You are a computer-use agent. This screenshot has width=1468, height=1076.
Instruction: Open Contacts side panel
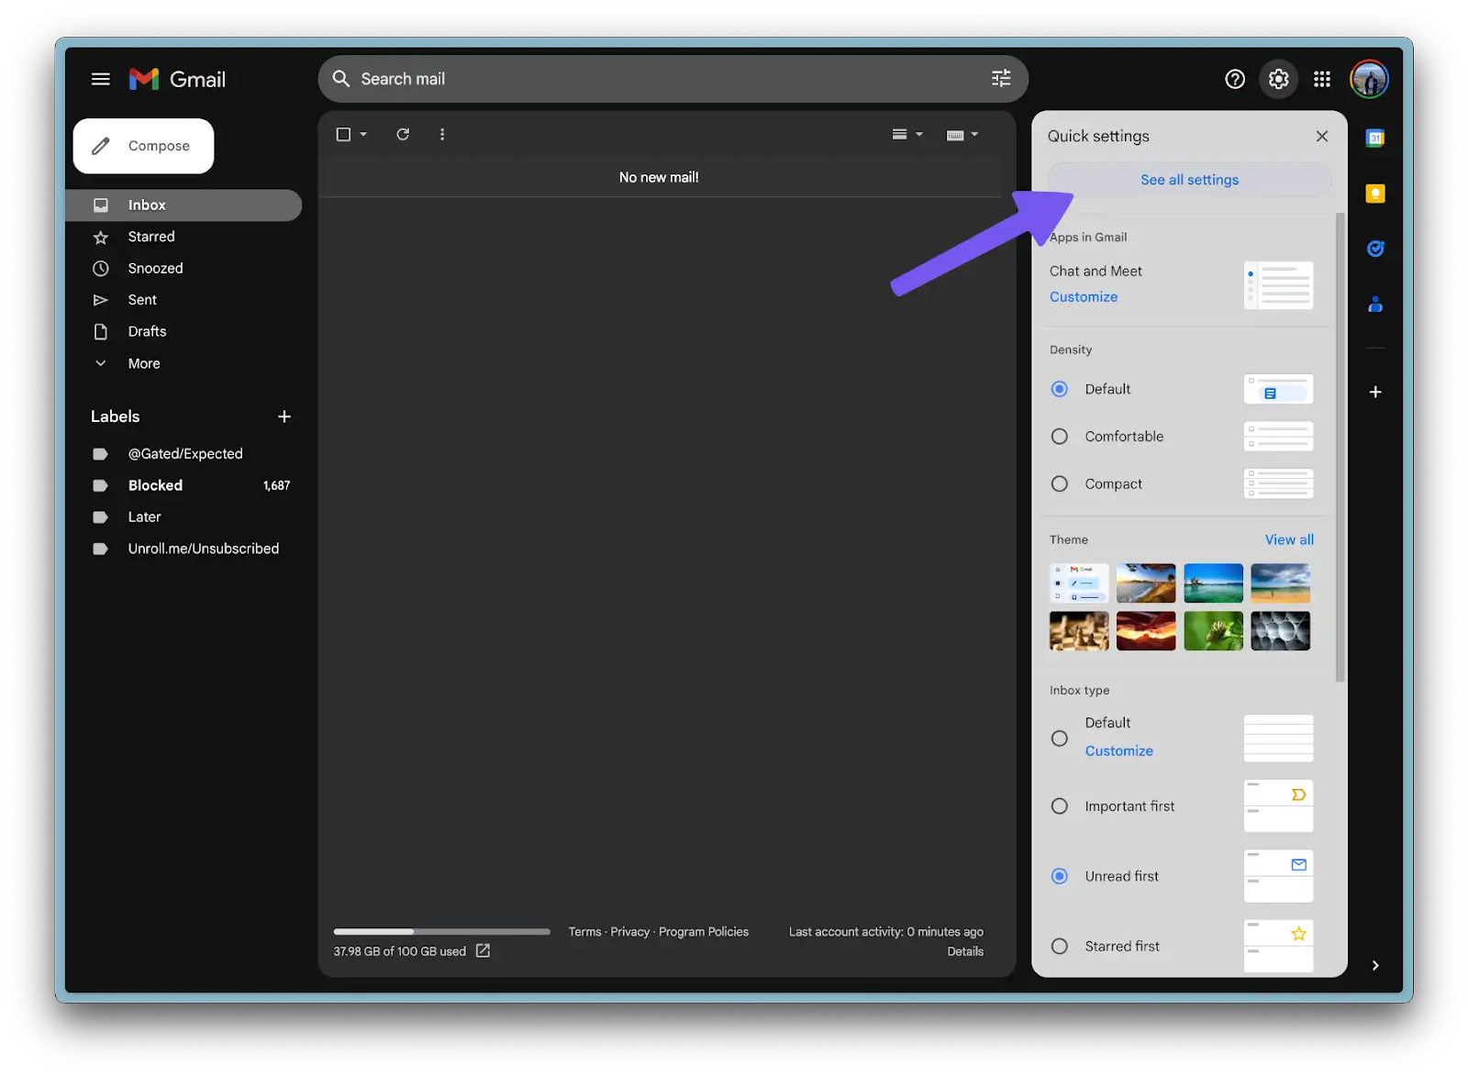pos(1374,304)
